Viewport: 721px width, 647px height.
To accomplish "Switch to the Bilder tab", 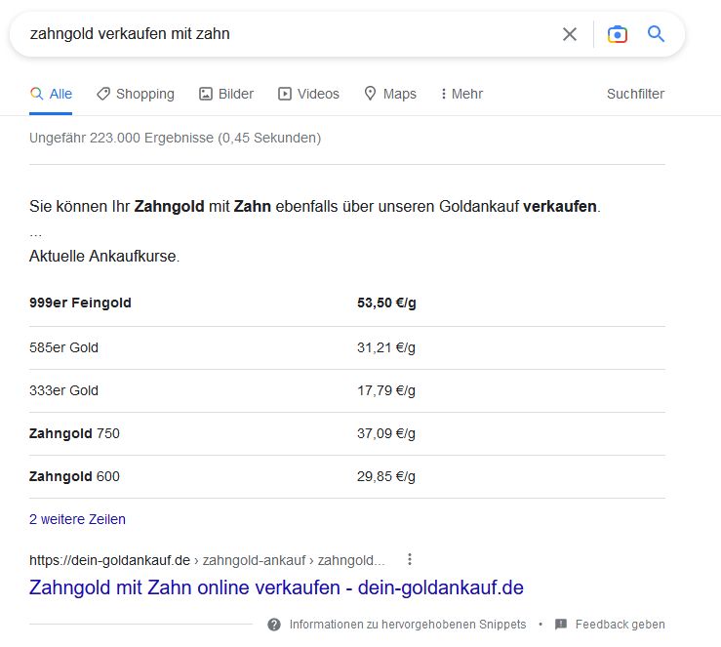I will 226,94.
